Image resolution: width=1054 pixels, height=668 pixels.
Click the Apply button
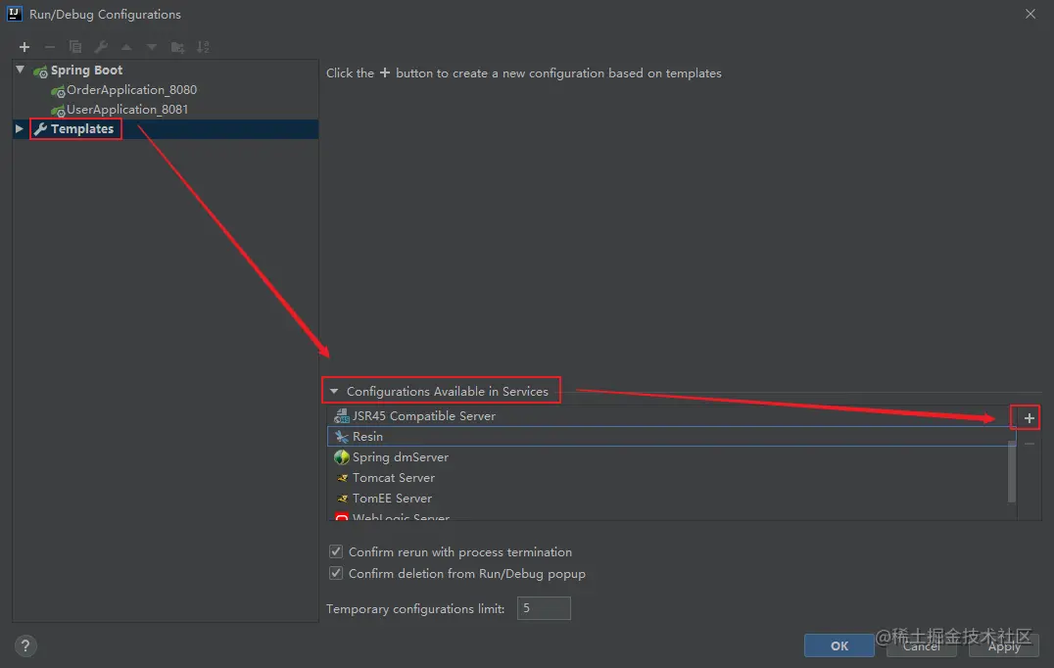(x=1004, y=645)
